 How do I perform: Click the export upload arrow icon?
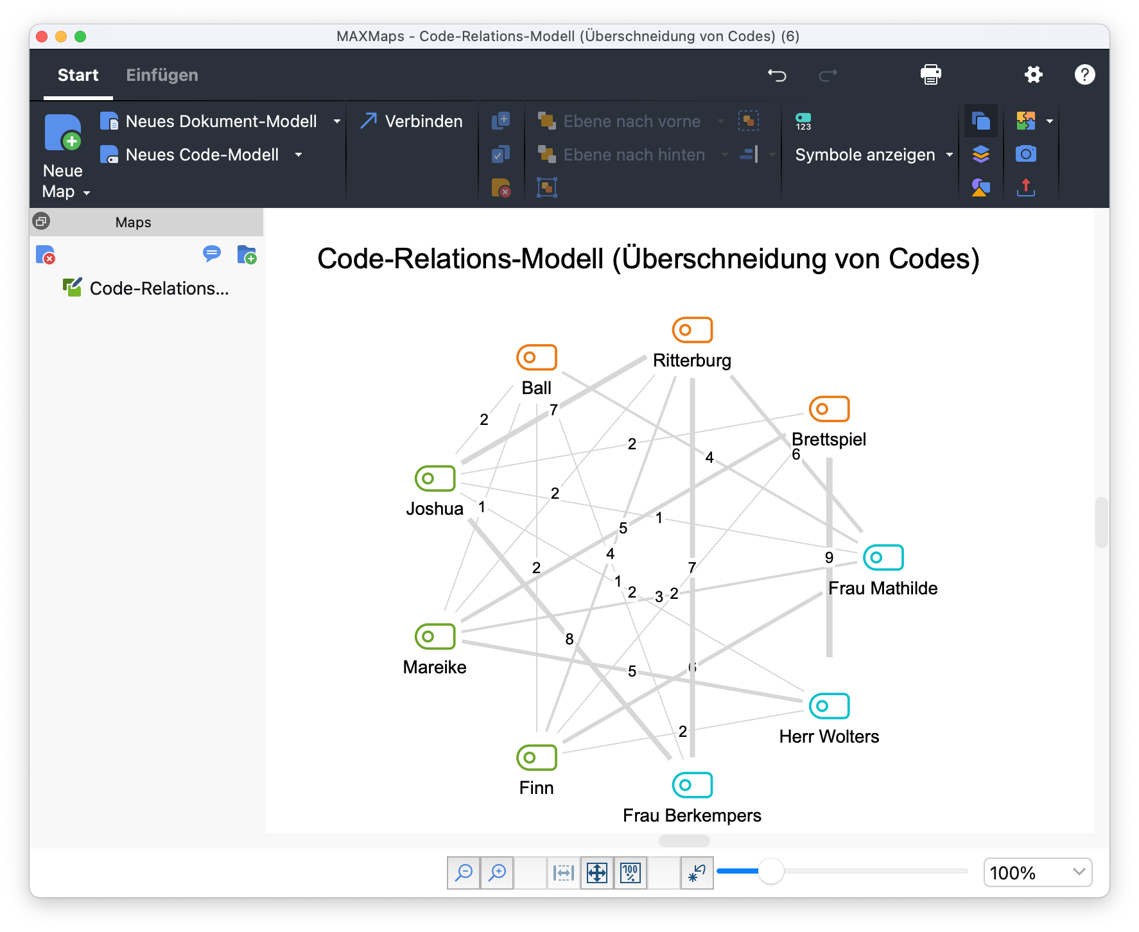[x=1026, y=187]
